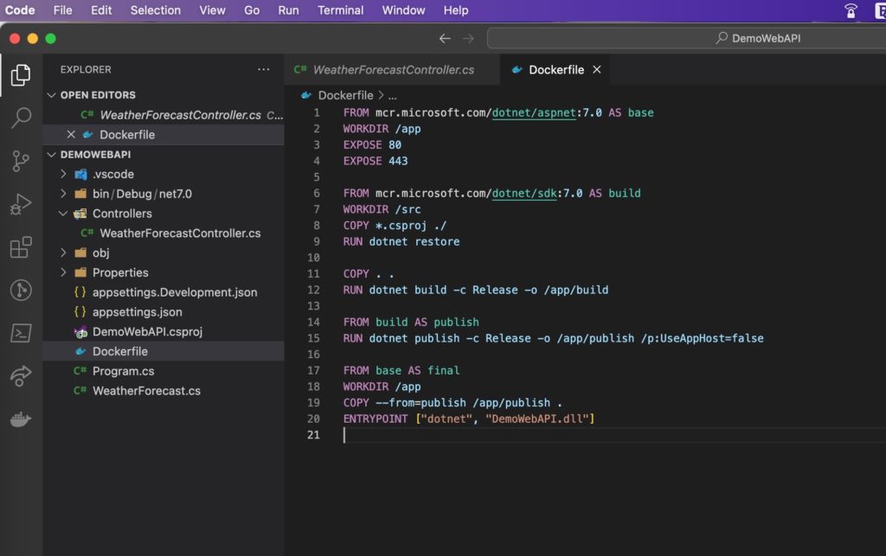Click the 'FROM base AS final' line
Image resolution: width=886 pixels, height=556 pixels.
pos(401,371)
